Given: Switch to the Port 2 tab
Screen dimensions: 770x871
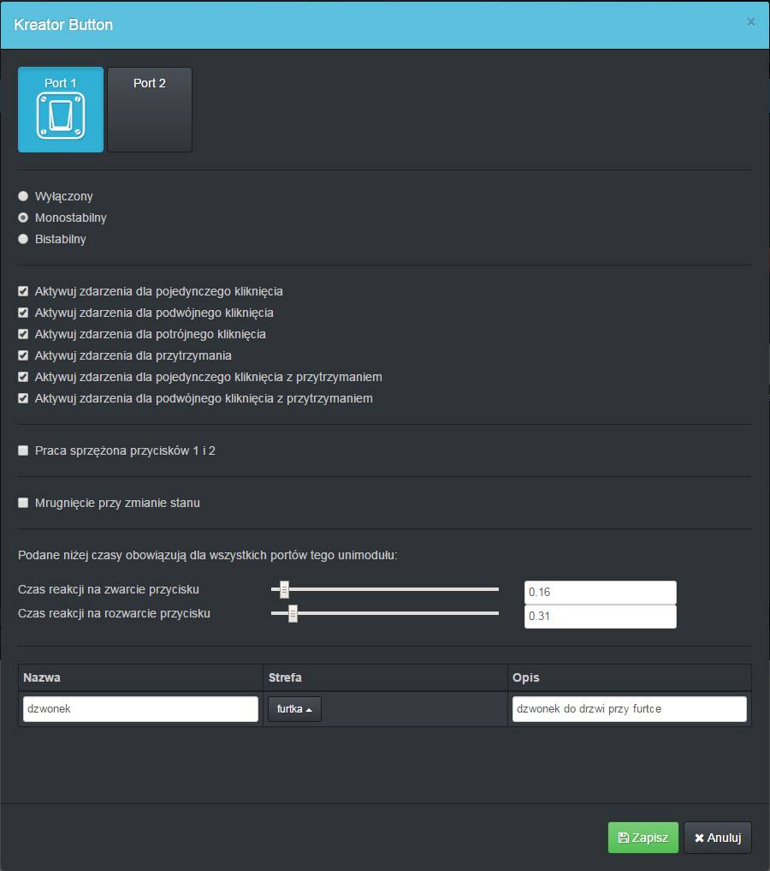Looking at the screenshot, I should pos(150,110).
